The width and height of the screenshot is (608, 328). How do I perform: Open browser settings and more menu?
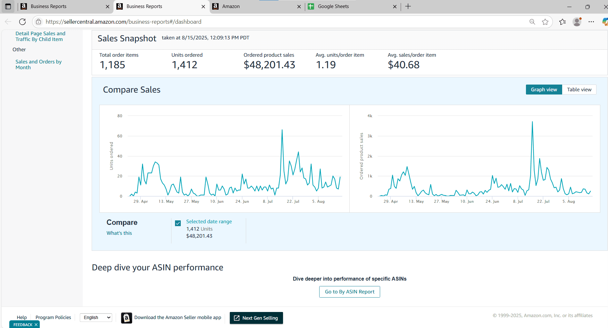(591, 22)
